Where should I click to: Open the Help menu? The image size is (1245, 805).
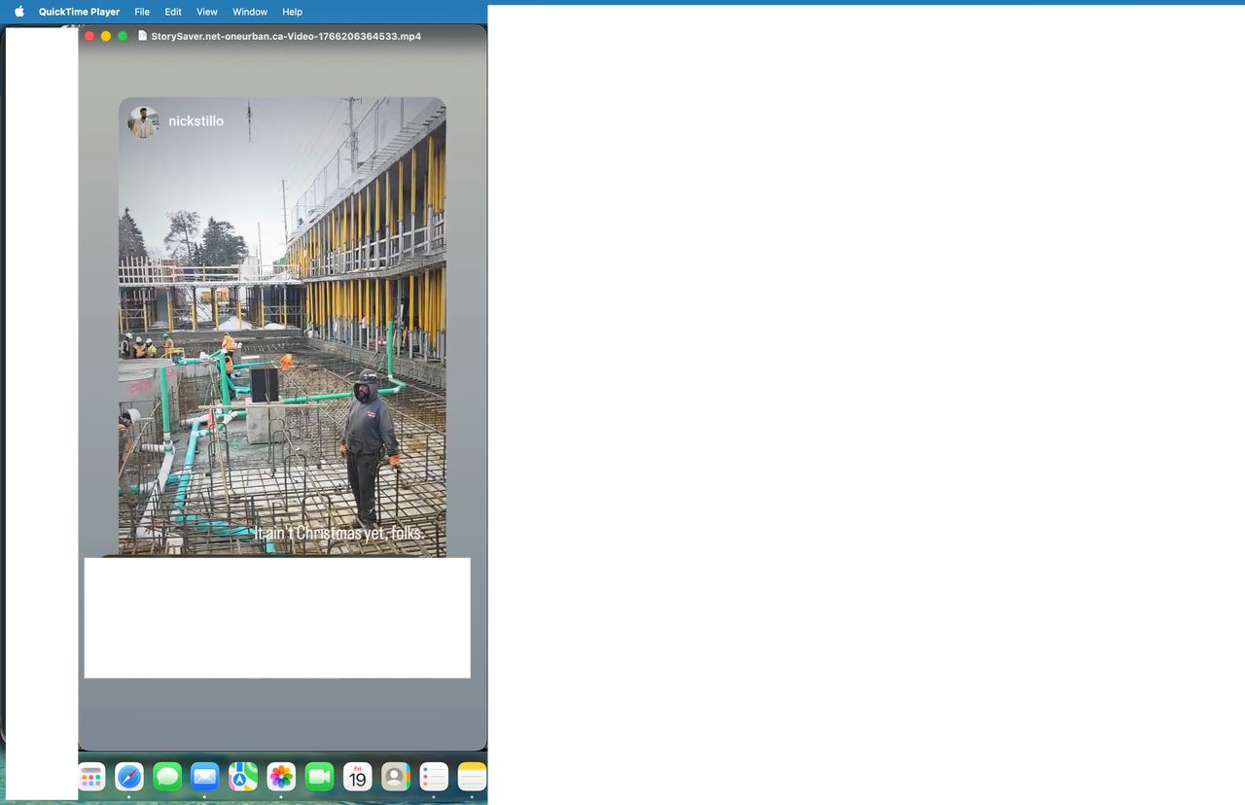pos(292,12)
